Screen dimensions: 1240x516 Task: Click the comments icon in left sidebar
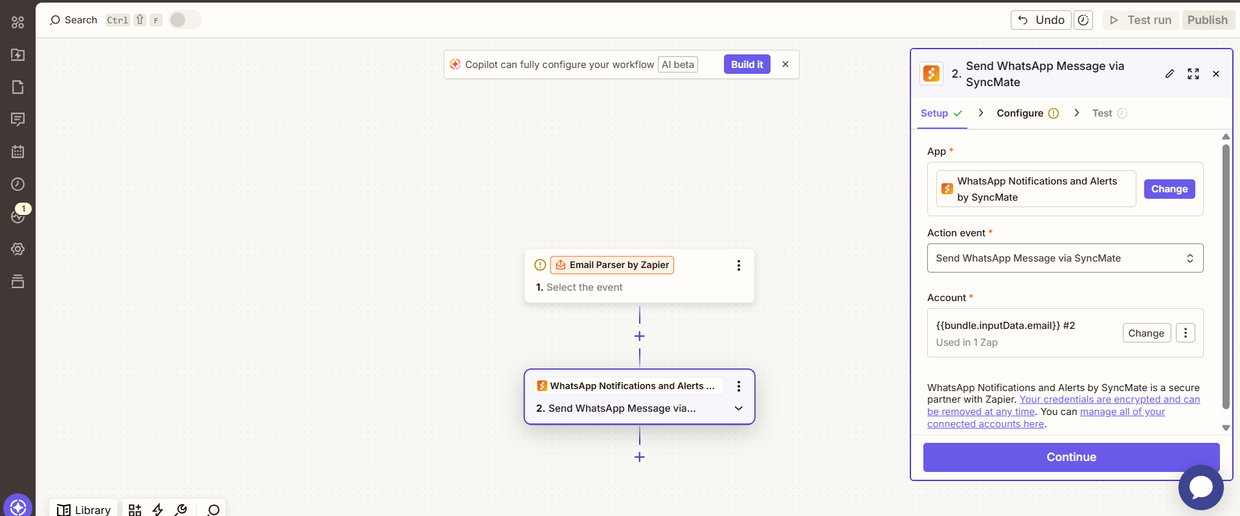pos(18,119)
